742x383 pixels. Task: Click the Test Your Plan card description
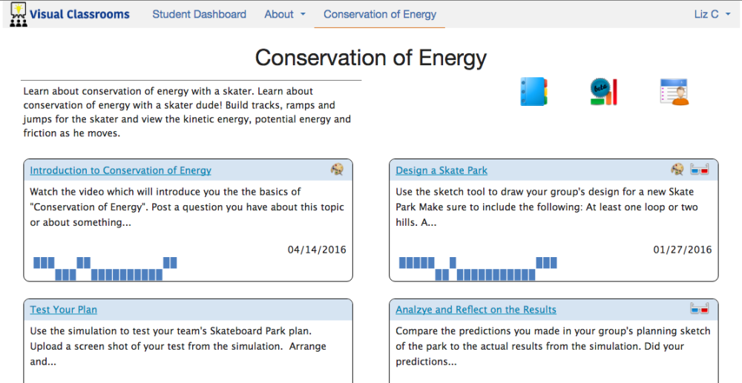[x=178, y=346]
